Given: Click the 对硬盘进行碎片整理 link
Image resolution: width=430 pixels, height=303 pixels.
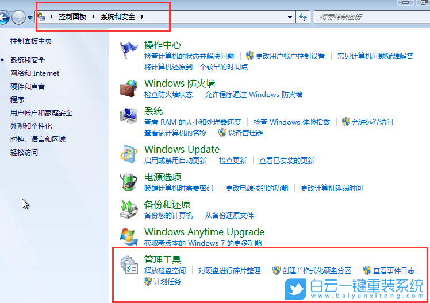Looking at the screenshot, I should coord(229,271).
